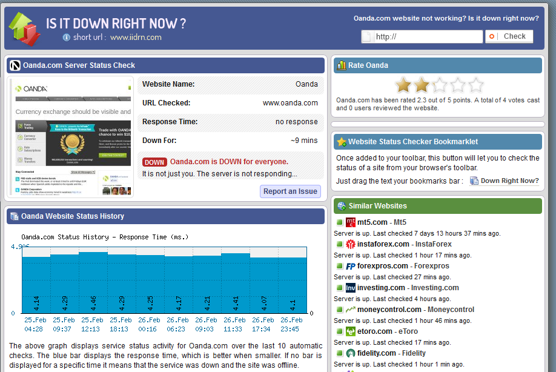Click the Check button
556x372 pixels.
click(x=509, y=36)
